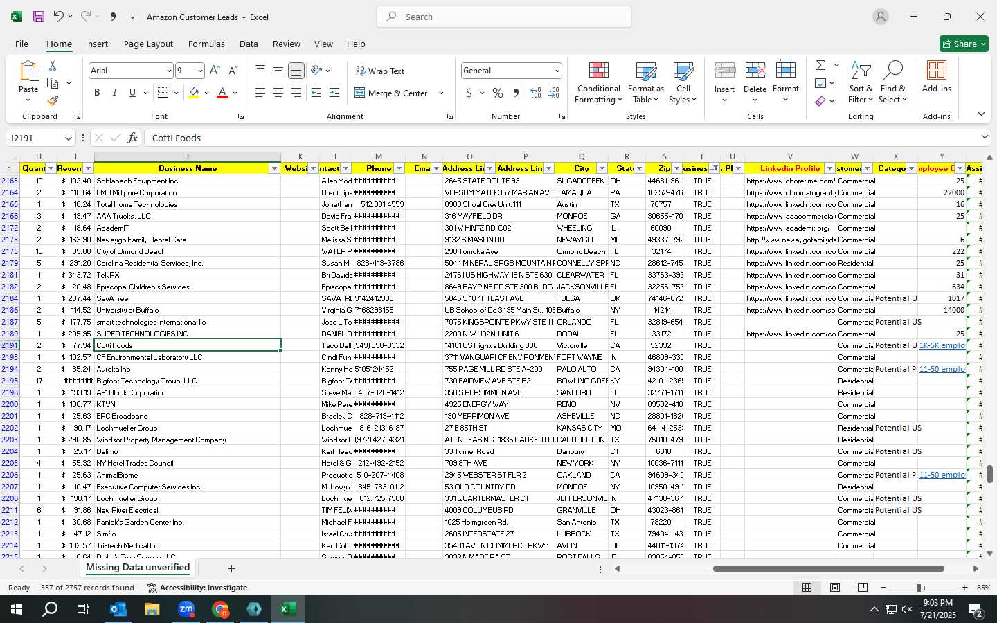The image size is (997, 623).
Task: Click the user account avatar icon
Action: coord(881,17)
